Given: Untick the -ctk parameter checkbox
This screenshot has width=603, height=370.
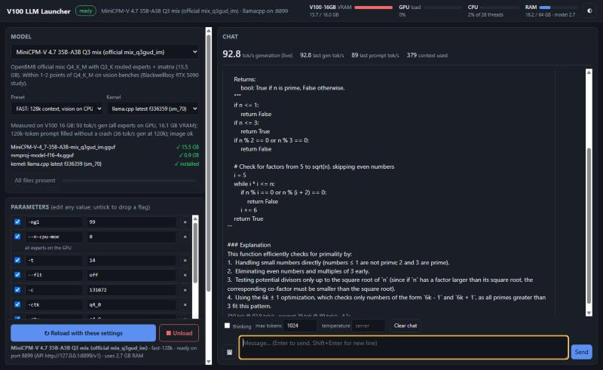Looking at the screenshot, I should pos(17,304).
